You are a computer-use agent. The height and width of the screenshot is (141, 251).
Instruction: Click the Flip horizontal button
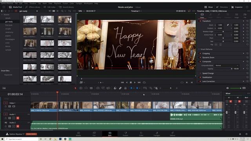(216, 45)
